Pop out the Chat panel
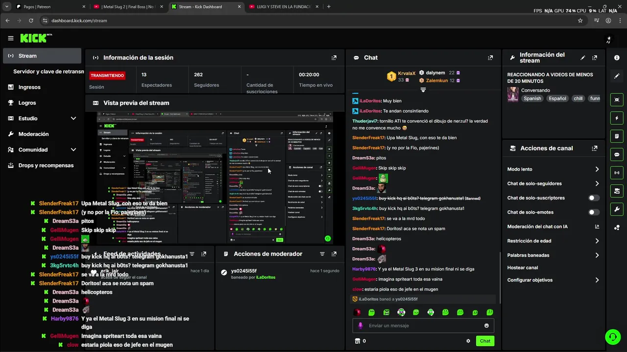 click(490, 58)
